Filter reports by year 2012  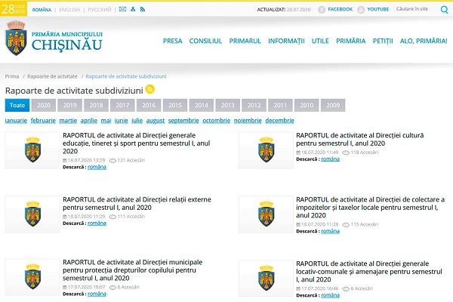click(x=254, y=105)
